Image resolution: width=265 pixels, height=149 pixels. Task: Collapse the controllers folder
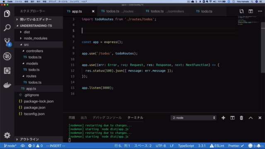[x=39, y=51]
